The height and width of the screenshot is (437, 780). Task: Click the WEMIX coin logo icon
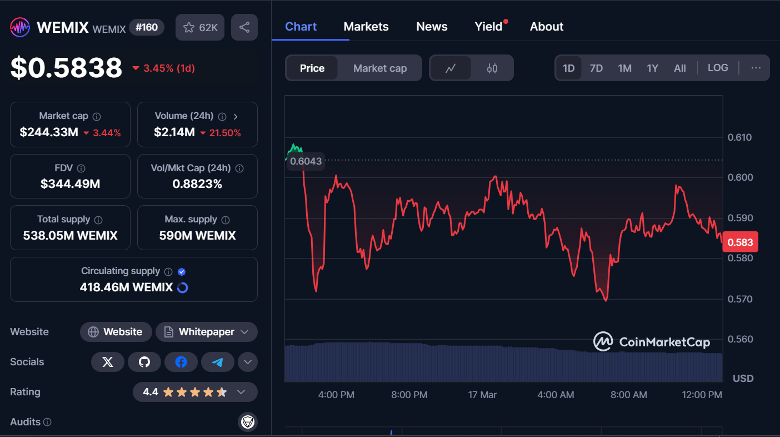click(x=20, y=27)
